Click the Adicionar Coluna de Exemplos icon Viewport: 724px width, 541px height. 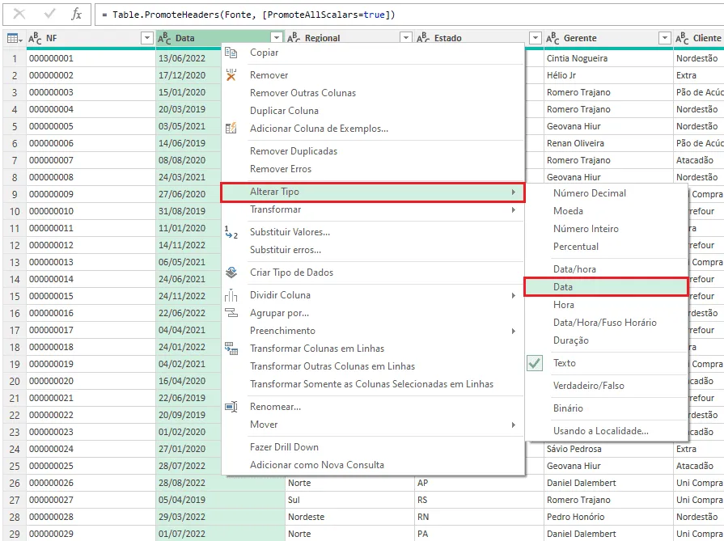tap(231, 129)
